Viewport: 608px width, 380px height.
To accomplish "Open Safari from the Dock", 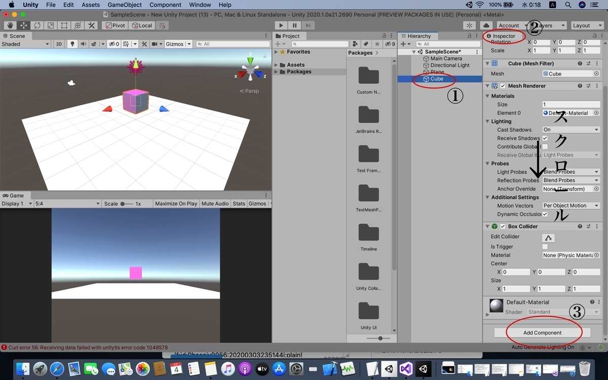I will [x=57, y=369].
